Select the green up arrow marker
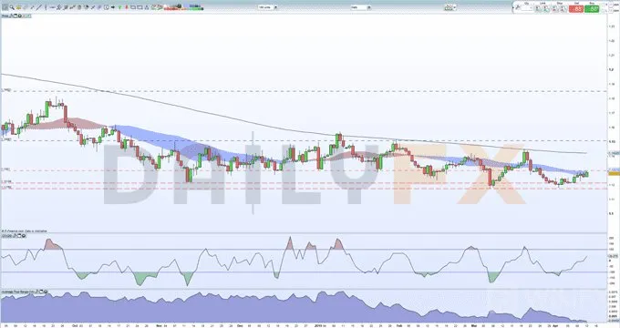Viewport: 620px width, 328px height. tap(119, 7)
